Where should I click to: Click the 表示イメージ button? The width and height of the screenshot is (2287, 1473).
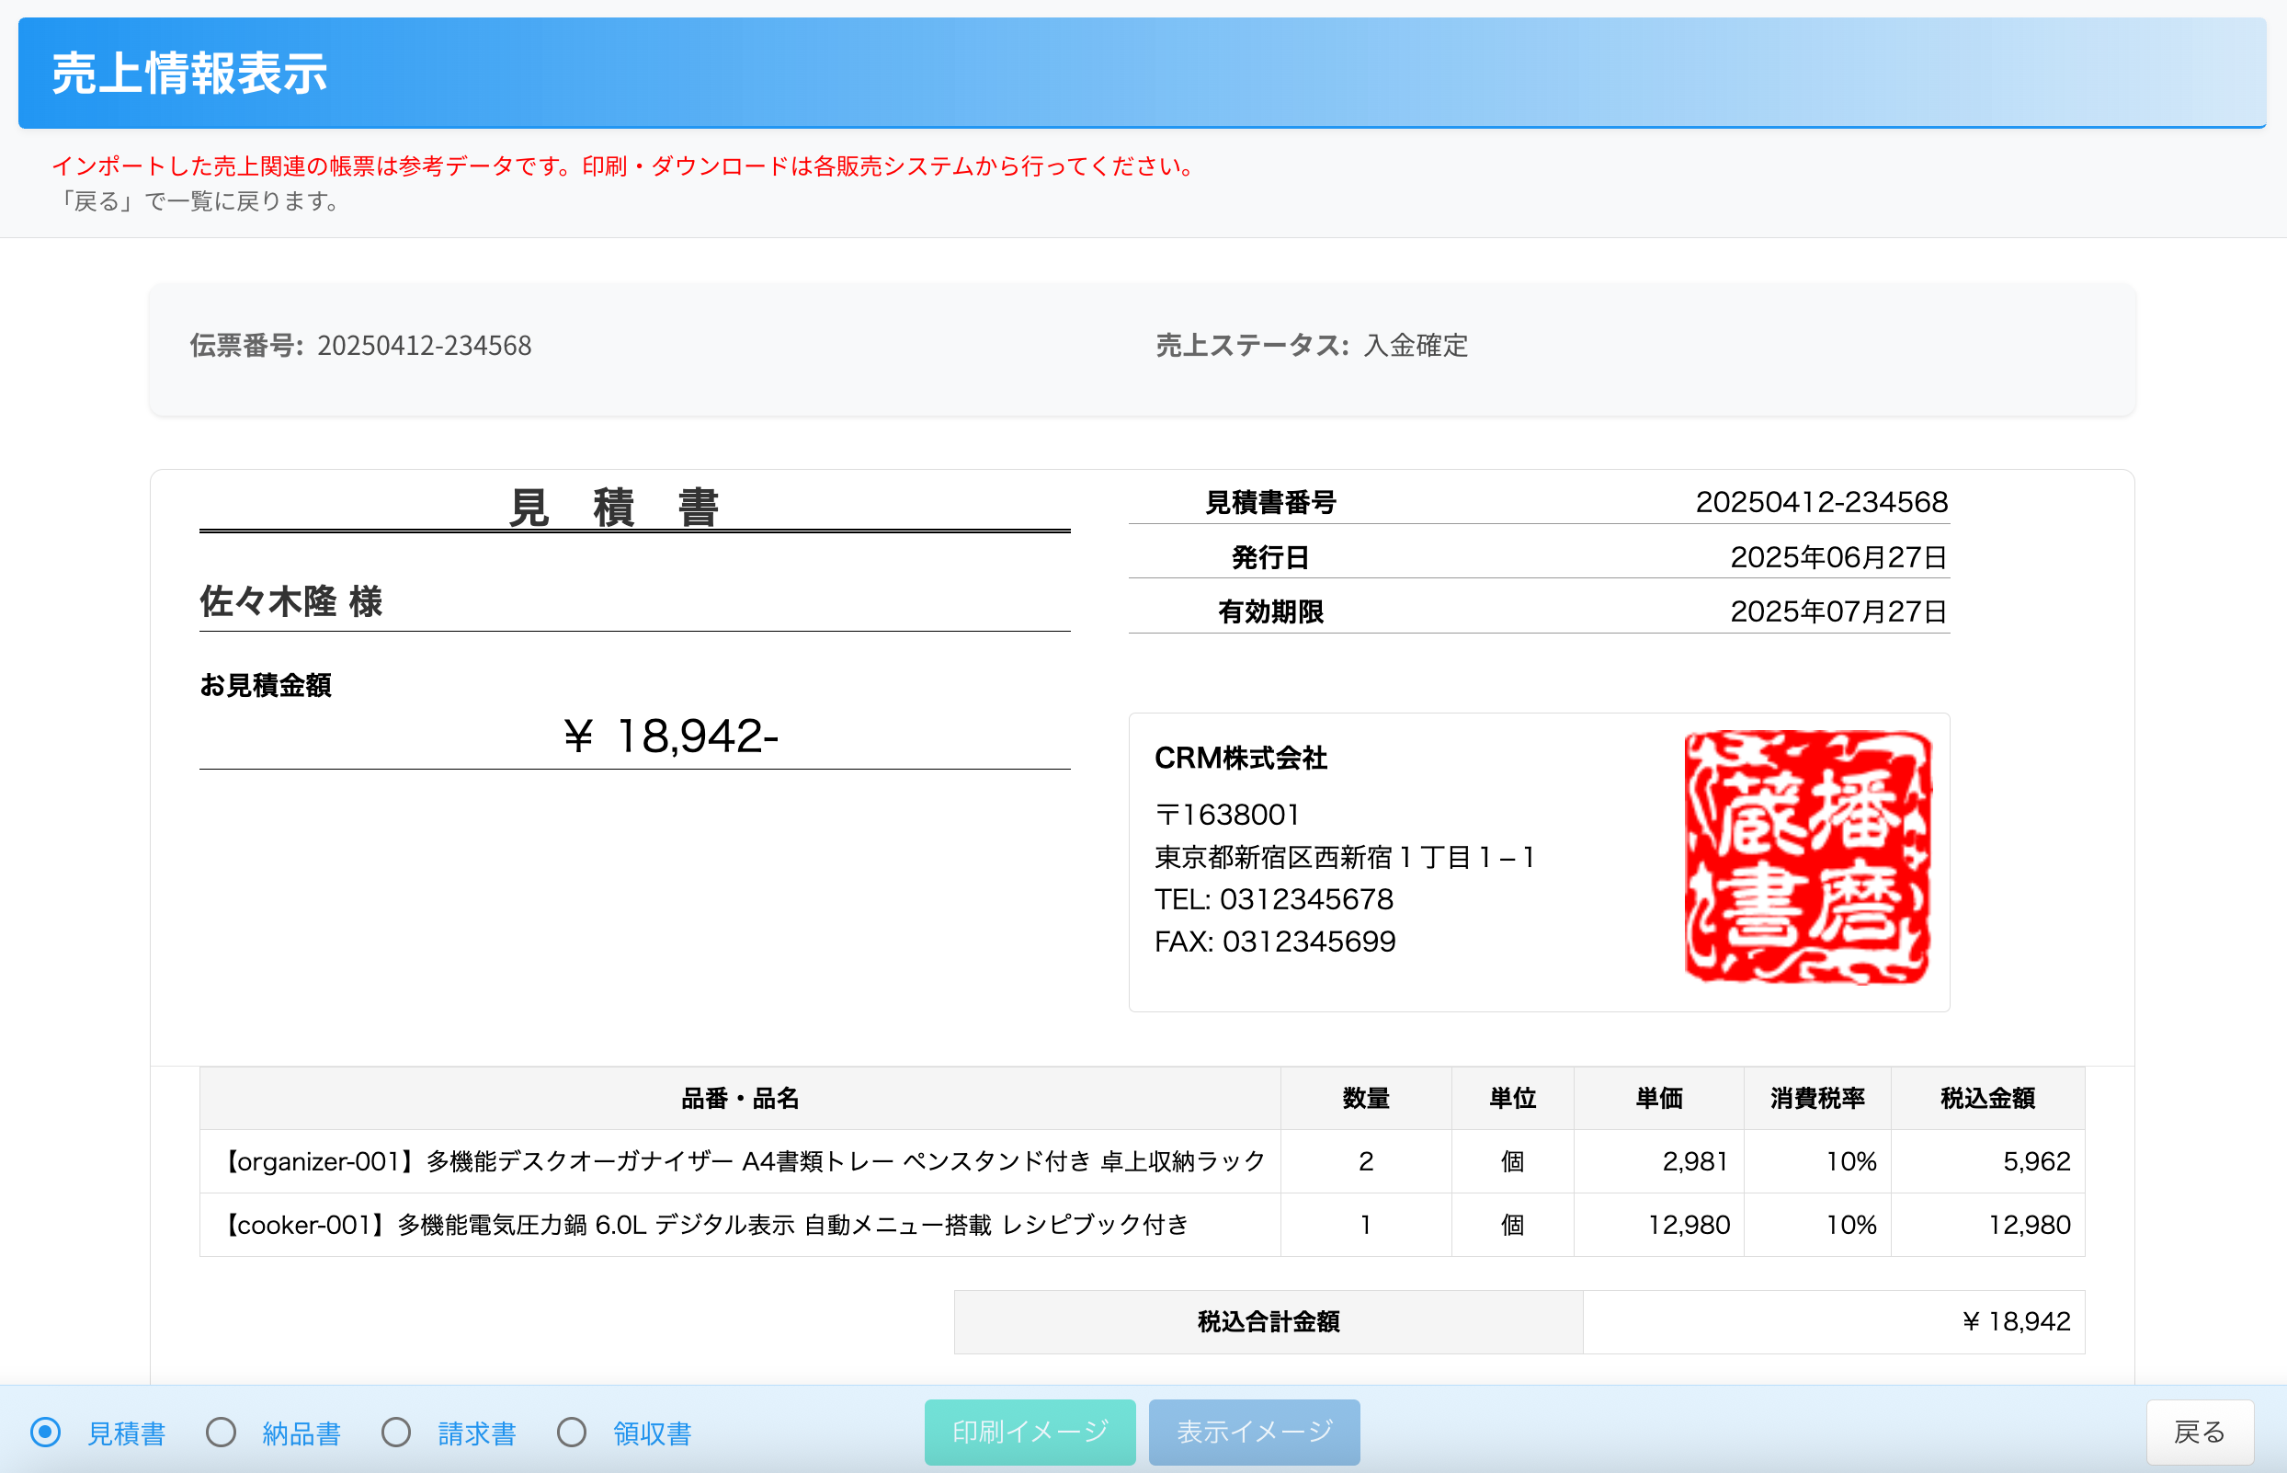[1254, 1432]
